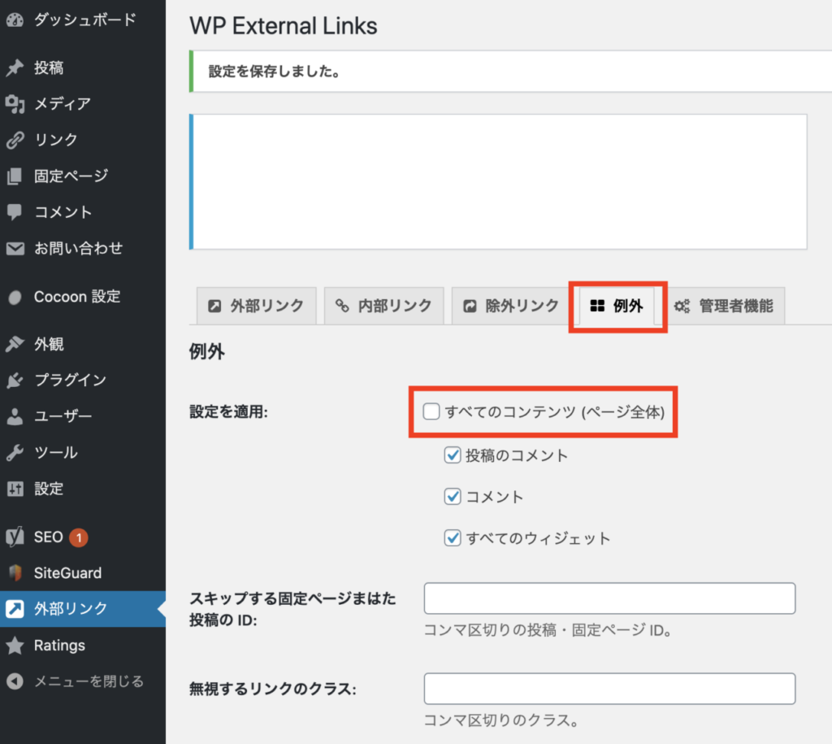Open the プラグイン menu
Image resolution: width=832 pixels, height=744 pixels.
coord(83,380)
